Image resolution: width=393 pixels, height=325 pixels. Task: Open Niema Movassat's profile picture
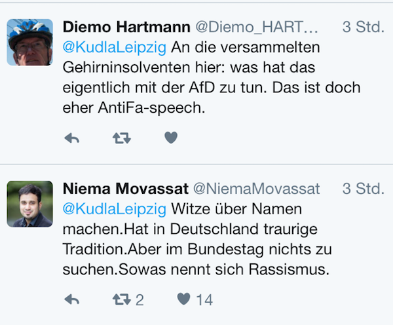30,204
